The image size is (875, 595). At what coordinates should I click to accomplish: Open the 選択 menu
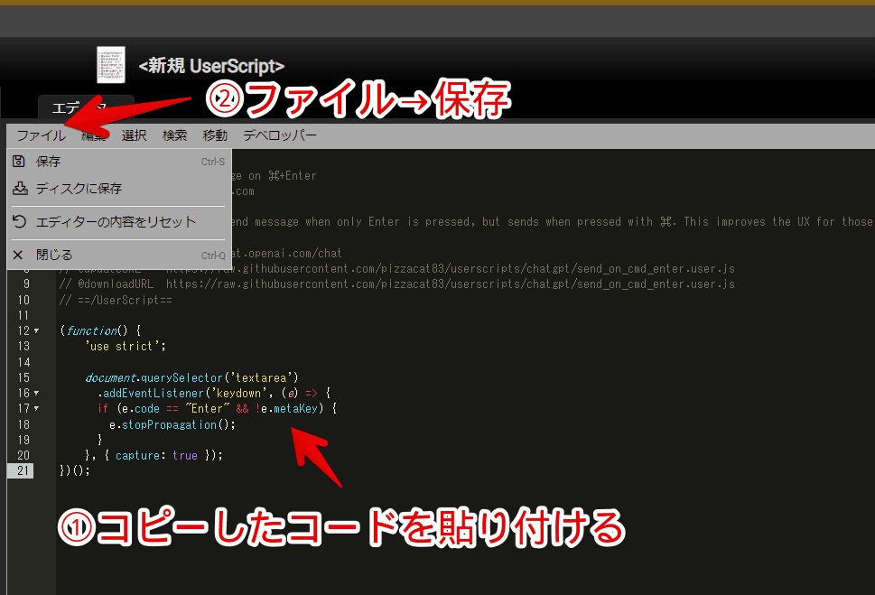(134, 135)
